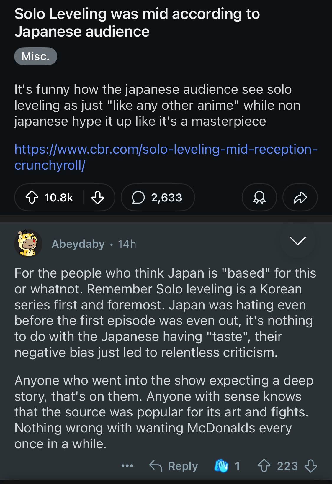Open the Abeydaby username profile
This screenshot has height=484, width=332.
pos(78,244)
